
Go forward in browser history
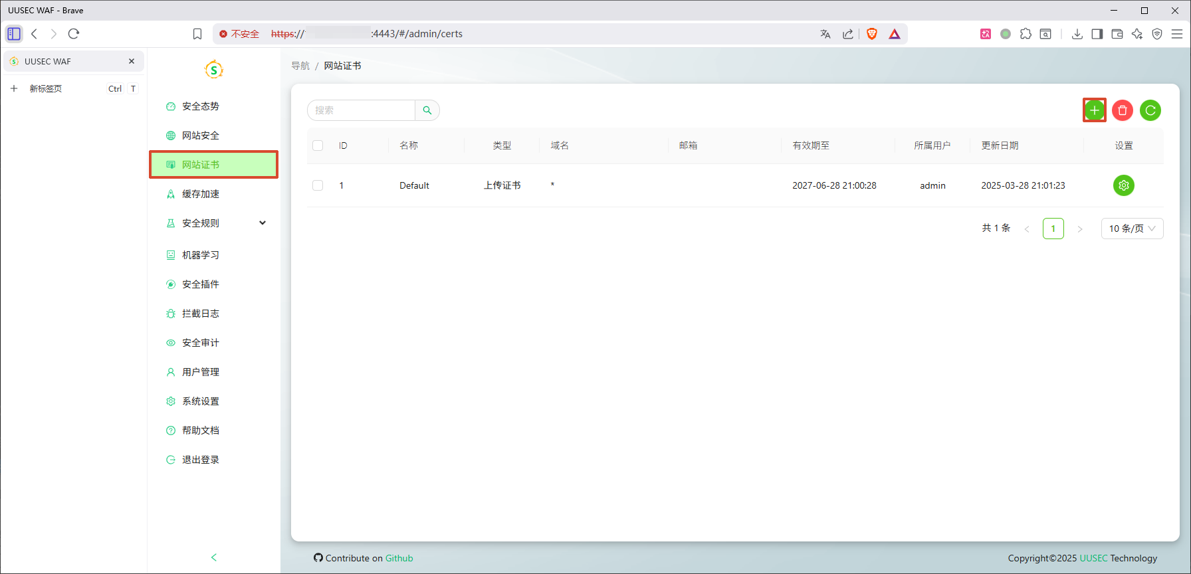(54, 34)
